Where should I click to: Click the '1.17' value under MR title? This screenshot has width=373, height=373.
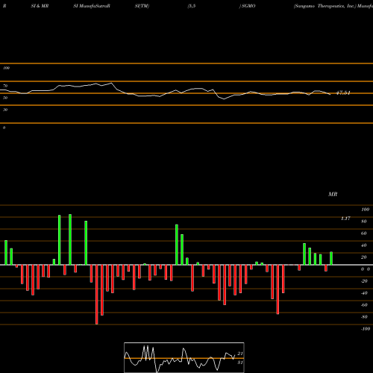[x=345, y=219]
